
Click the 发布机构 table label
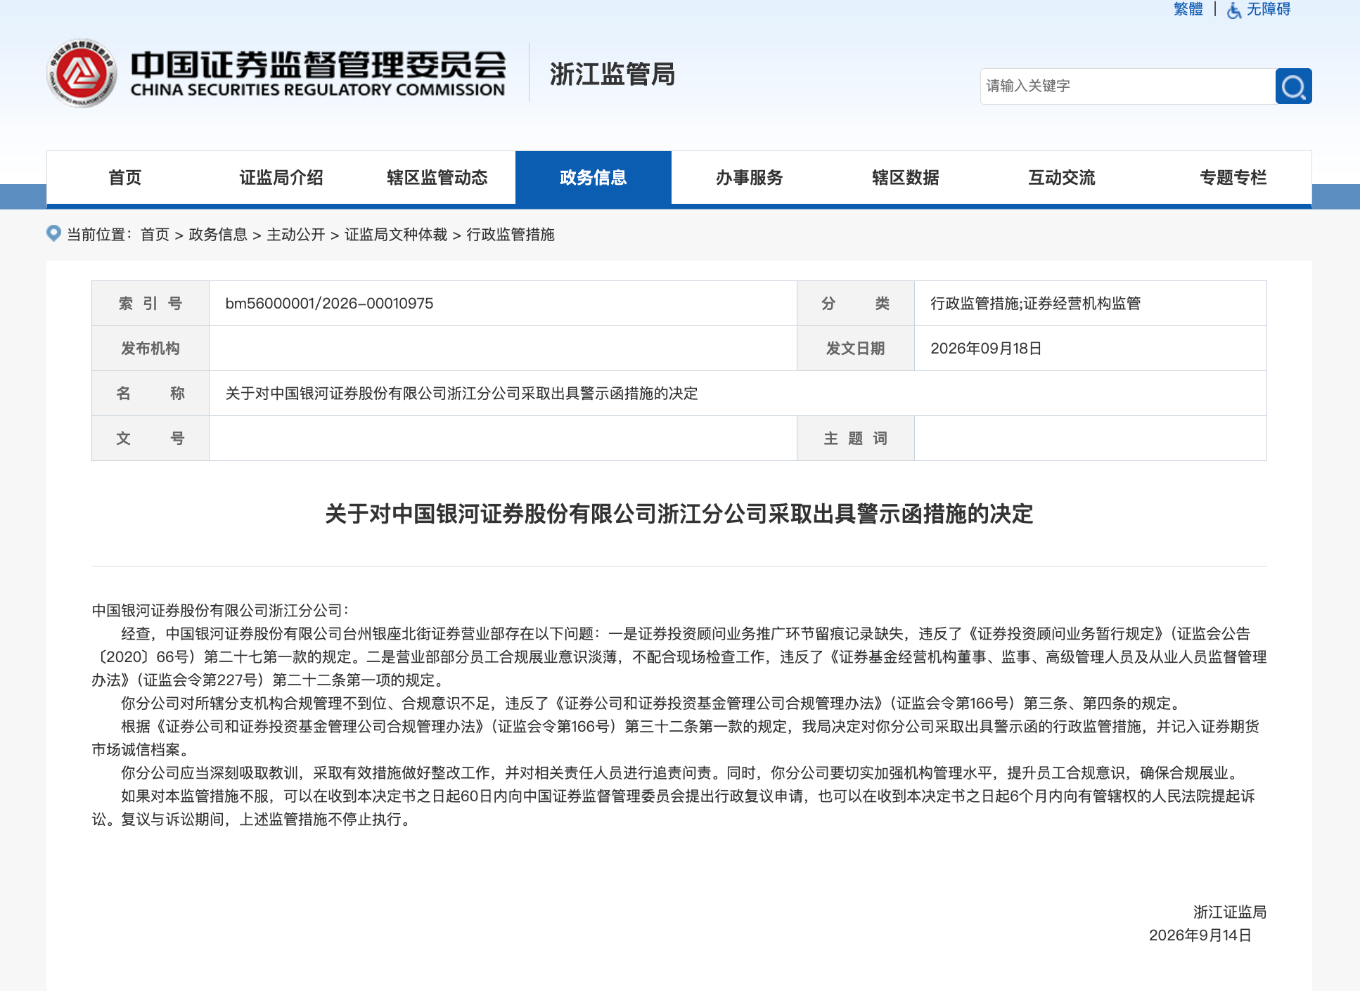pos(150,349)
